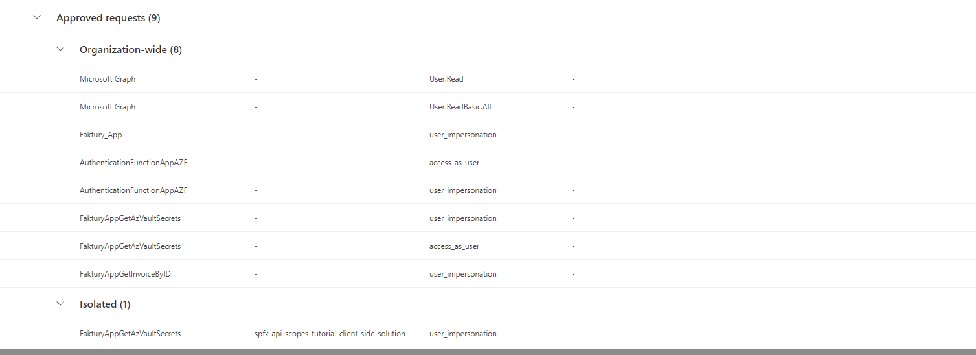
Task: Select FakturyAppGetAzVaultSecrets in the access_as_user row
Action: click(x=130, y=246)
